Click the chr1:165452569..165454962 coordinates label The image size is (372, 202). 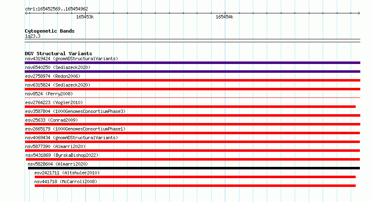[x=56, y=9]
